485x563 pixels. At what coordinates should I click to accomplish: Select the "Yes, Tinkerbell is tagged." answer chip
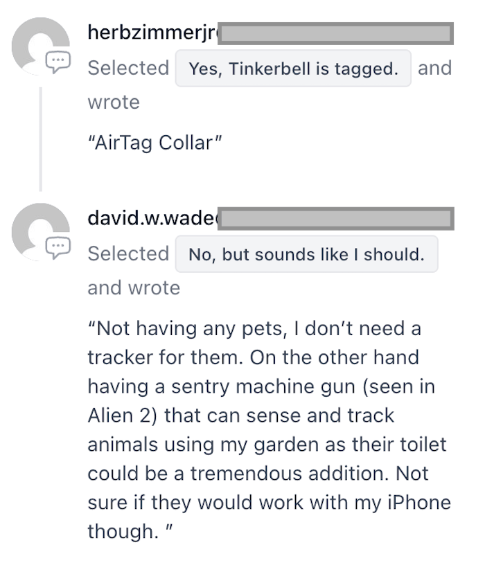(293, 69)
